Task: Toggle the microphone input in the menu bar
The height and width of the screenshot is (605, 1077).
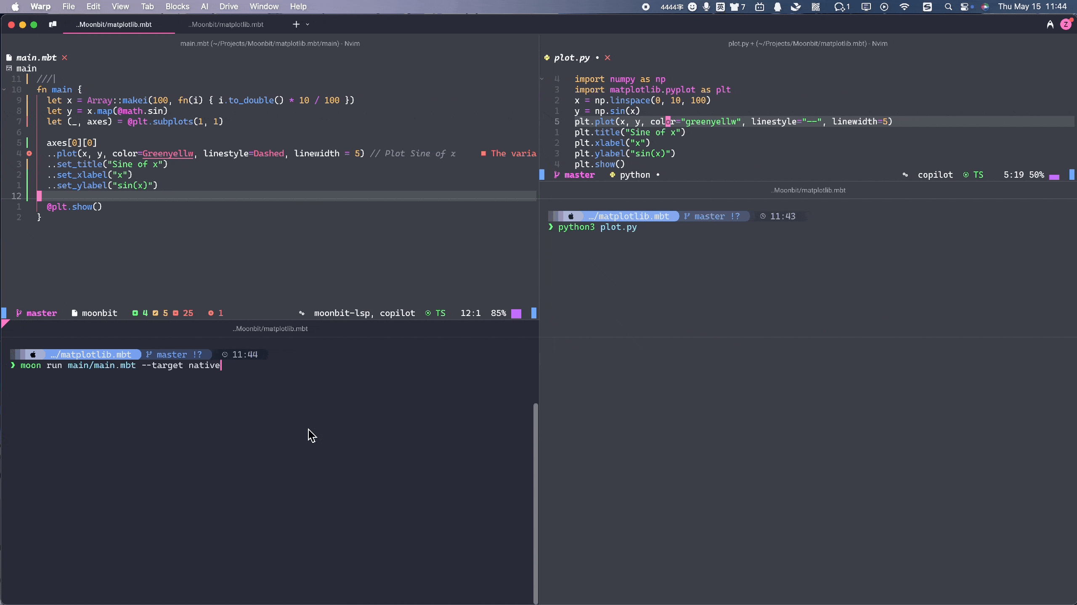Action: [x=706, y=7]
